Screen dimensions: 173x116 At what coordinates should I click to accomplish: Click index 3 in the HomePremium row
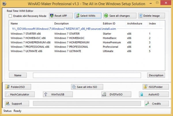pos(150,42)
